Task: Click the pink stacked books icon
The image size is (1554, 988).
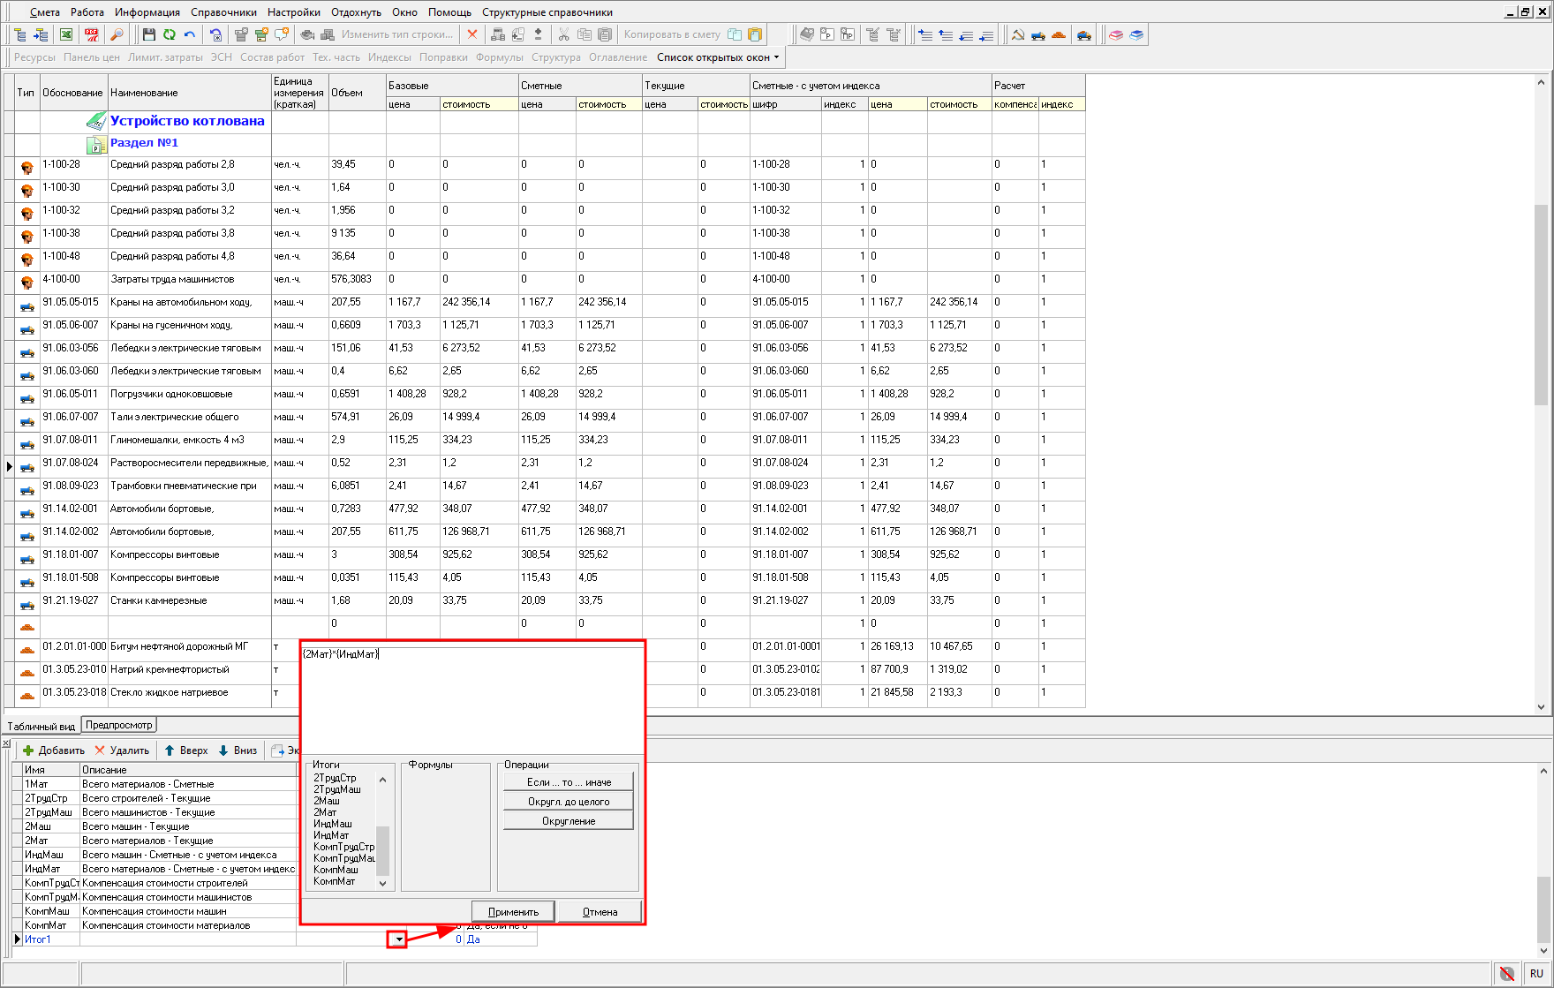Action: click(1116, 34)
